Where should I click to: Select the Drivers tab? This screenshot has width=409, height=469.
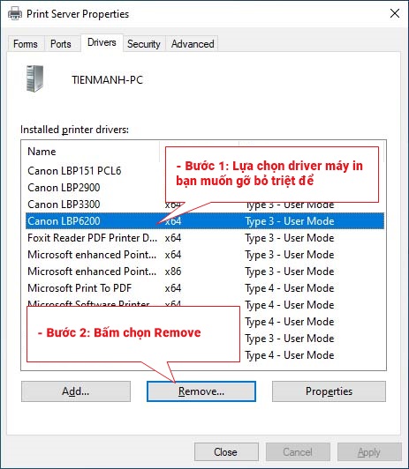tap(102, 42)
